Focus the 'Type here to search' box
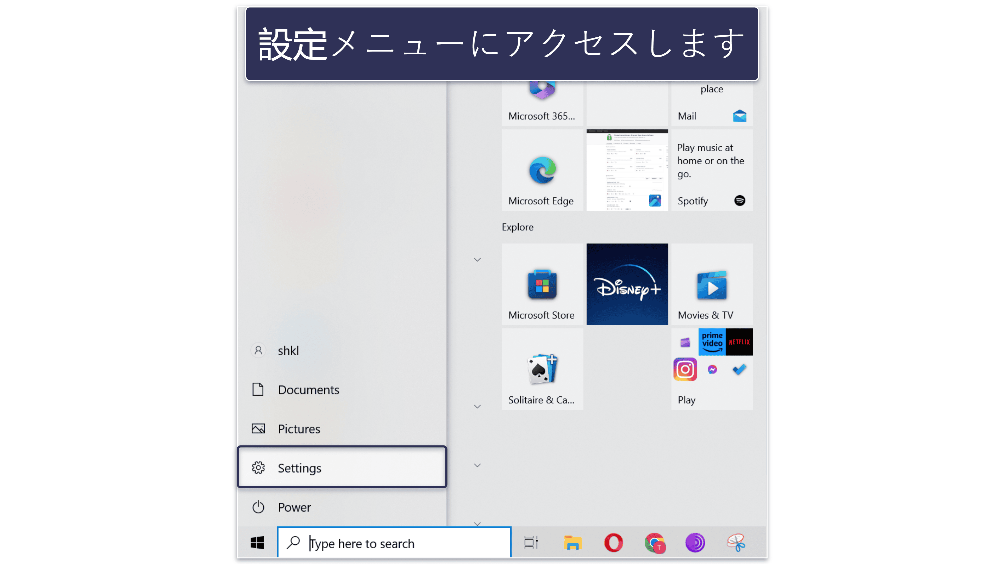Image resolution: width=1004 pixels, height=564 pixels. [x=394, y=543]
